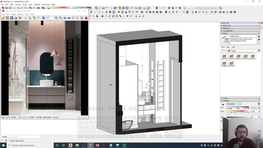Click the IrfanView print icon
This screenshot has height=148, width=263.
(x=16, y=18)
